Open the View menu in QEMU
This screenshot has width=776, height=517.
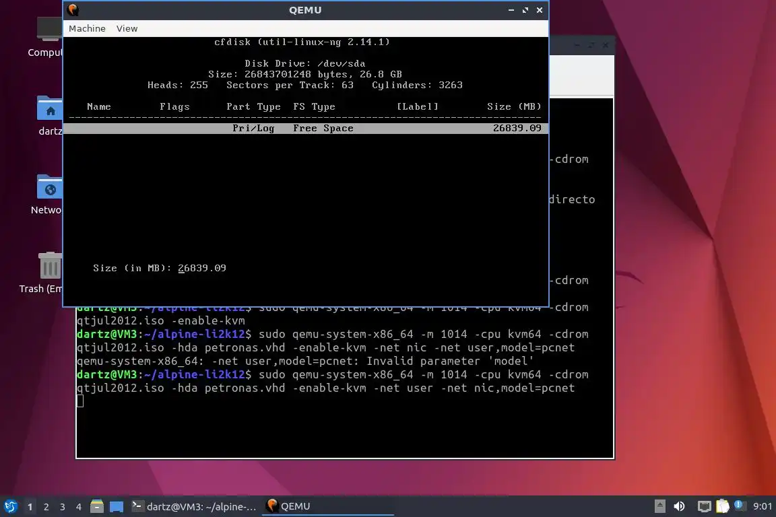127,29
